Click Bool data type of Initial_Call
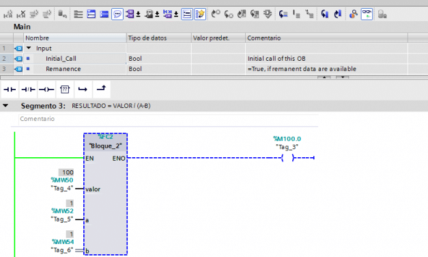 point(135,59)
